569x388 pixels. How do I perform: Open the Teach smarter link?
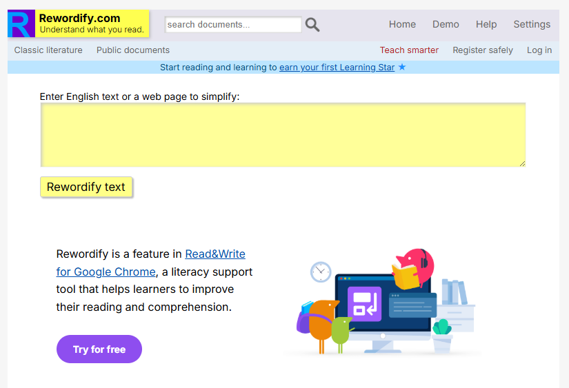tap(409, 50)
